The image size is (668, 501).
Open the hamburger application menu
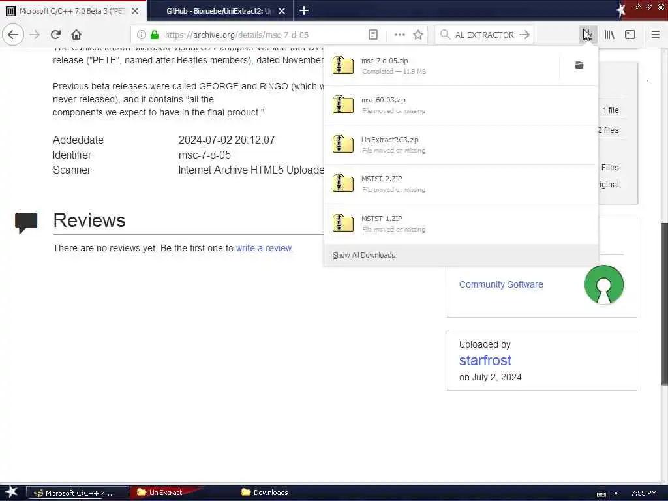[x=656, y=35]
